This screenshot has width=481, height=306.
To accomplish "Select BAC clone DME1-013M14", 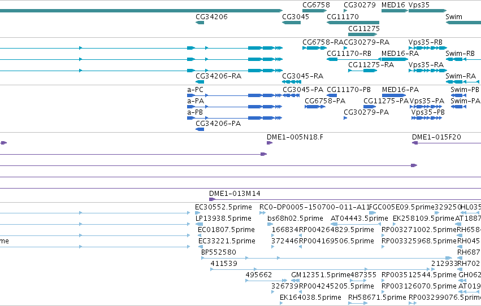I will click(x=345, y=199).
